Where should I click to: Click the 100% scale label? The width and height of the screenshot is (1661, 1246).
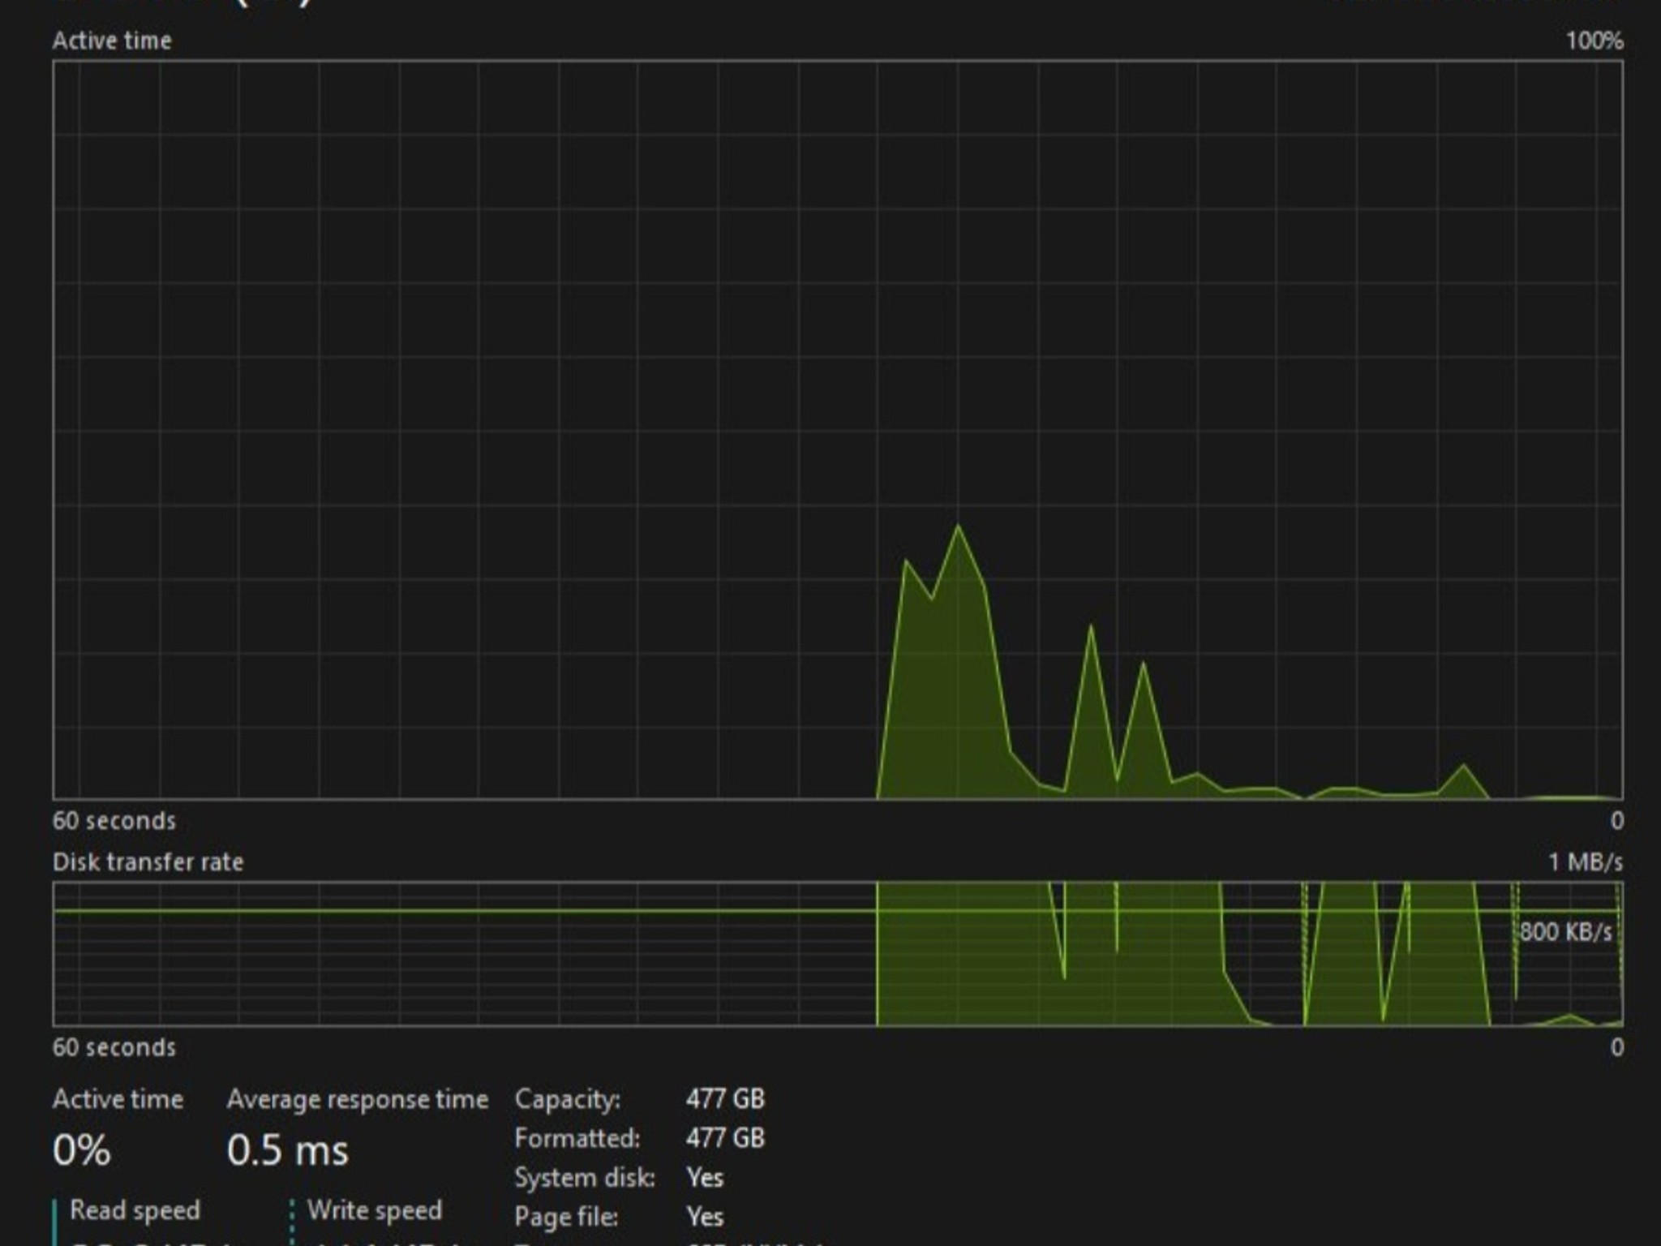pyautogui.click(x=1594, y=41)
